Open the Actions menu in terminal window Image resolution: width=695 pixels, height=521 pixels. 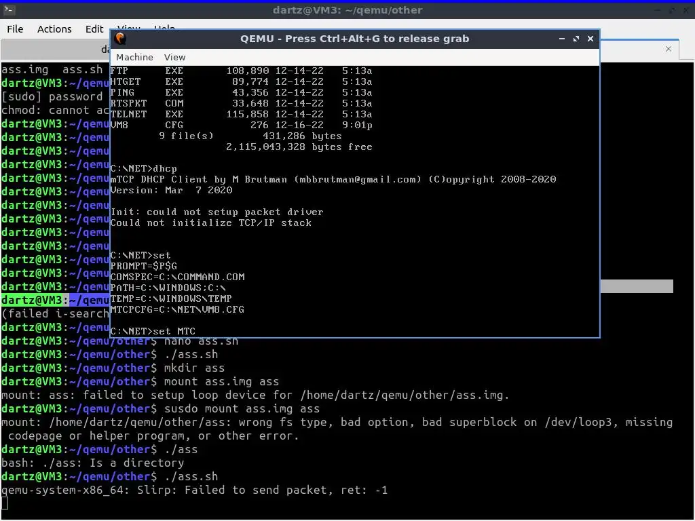[x=54, y=28]
